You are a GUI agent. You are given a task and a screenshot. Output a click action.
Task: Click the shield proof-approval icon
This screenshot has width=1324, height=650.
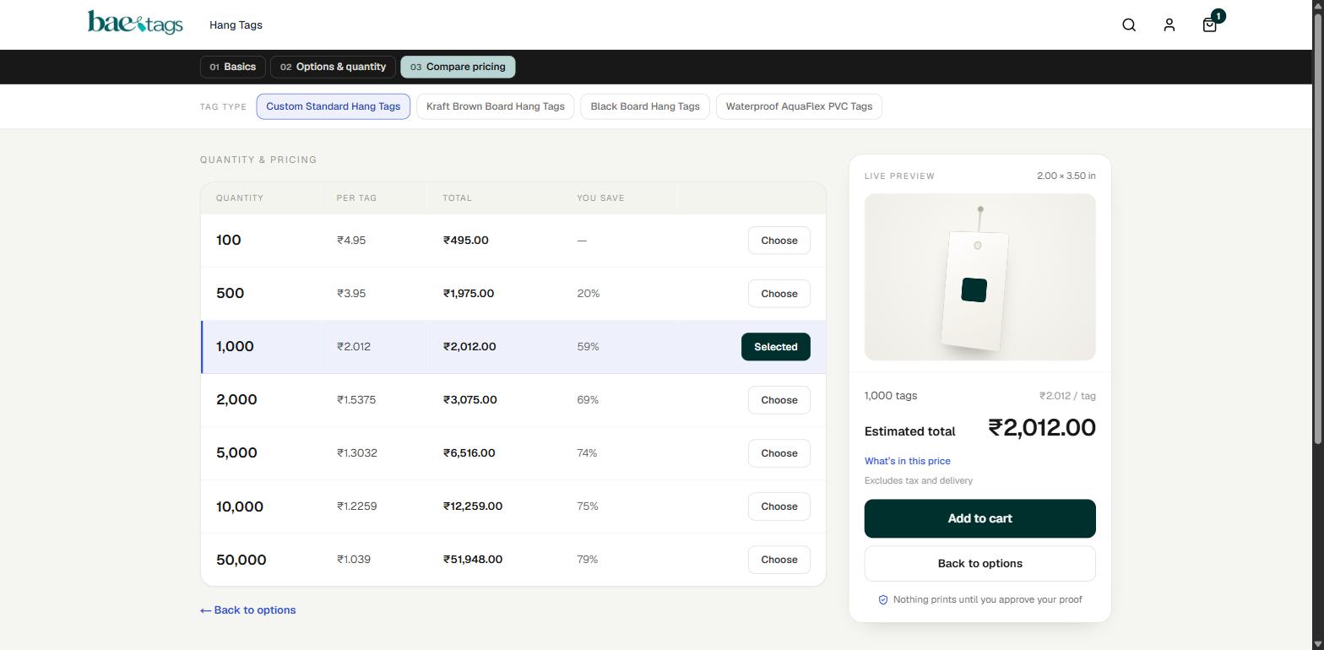[883, 599]
